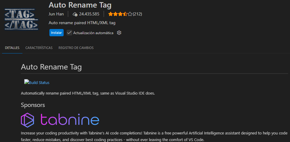Disable the Actualización automática checkbox
The image size is (290, 142).
tap(69, 33)
